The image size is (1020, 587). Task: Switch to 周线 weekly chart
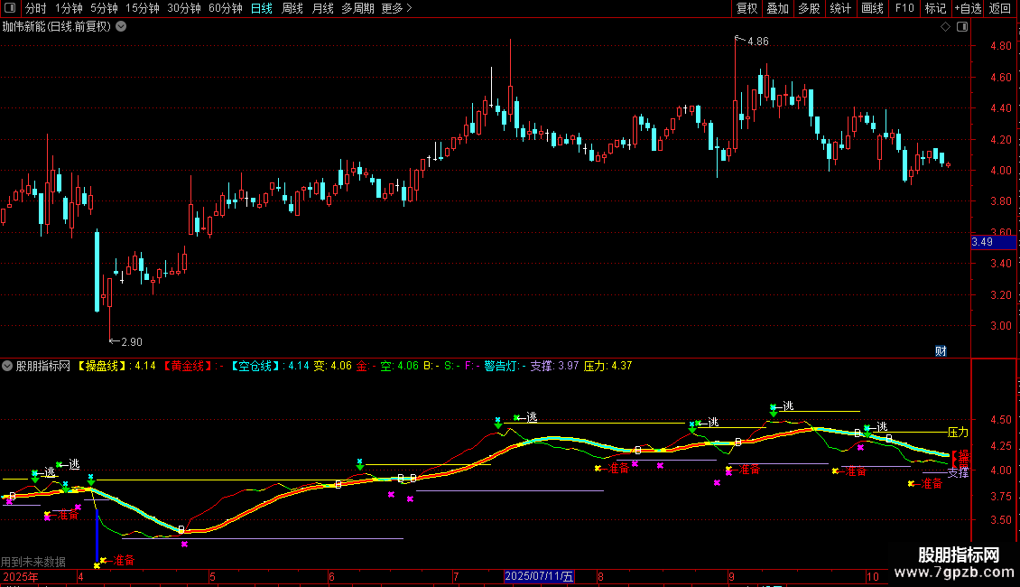tap(292, 8)
